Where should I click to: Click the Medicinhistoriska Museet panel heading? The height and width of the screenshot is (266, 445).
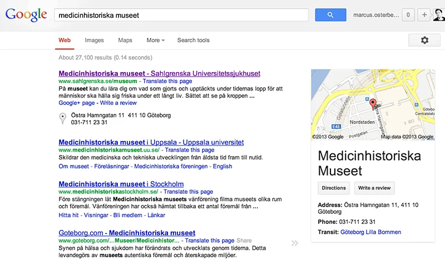pos(369,163)
